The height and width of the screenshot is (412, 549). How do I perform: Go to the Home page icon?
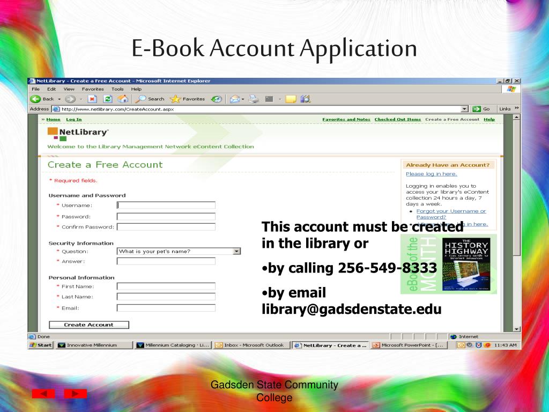[x=123, y=99]
